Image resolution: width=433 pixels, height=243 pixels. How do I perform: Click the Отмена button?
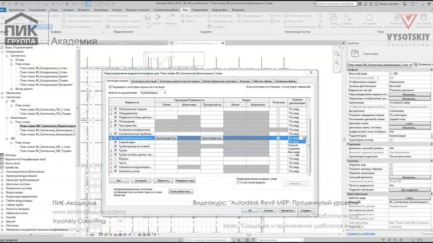pos(269,211)
